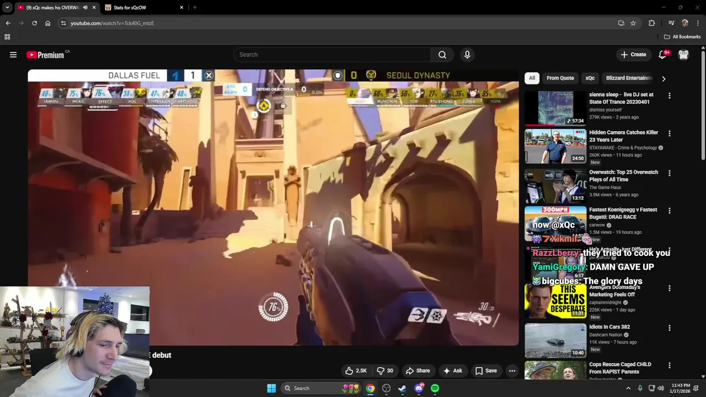Open volume control in system tray
Image resolution: width=706 pixels, height=397 pixels.
661,388
